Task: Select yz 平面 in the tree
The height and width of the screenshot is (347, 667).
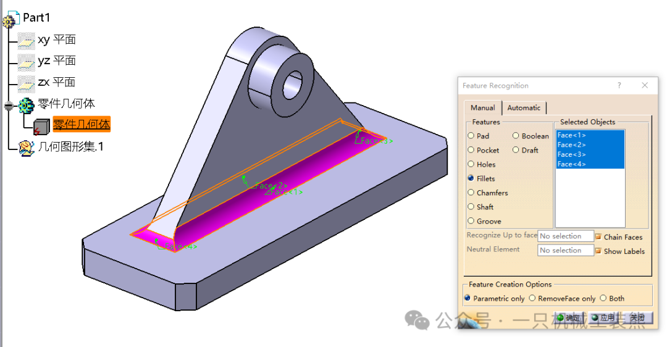Action: tap(57, 61)
